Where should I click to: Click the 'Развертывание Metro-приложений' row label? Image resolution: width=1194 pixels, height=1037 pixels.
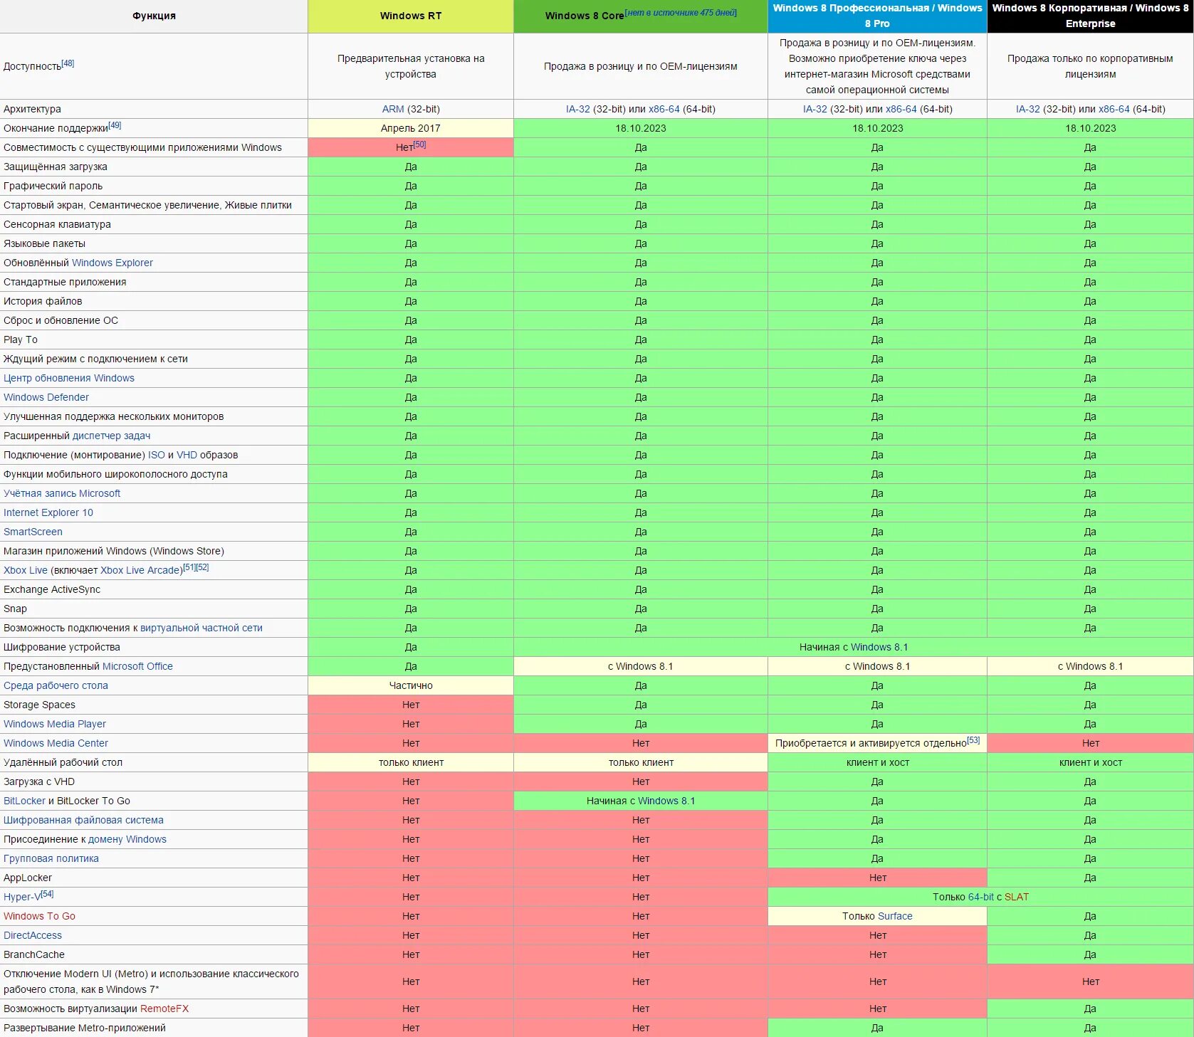(85, 1028)
